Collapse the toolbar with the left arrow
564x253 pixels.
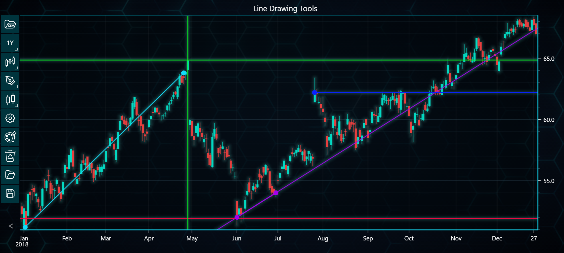(11, 226)
